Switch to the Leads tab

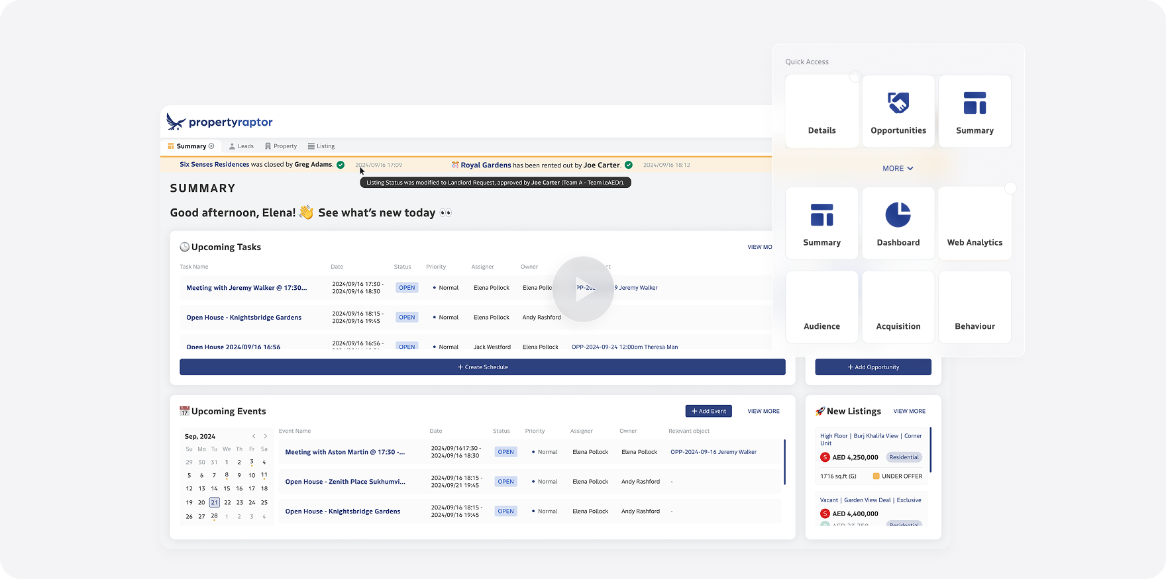(x=241, y=146)
